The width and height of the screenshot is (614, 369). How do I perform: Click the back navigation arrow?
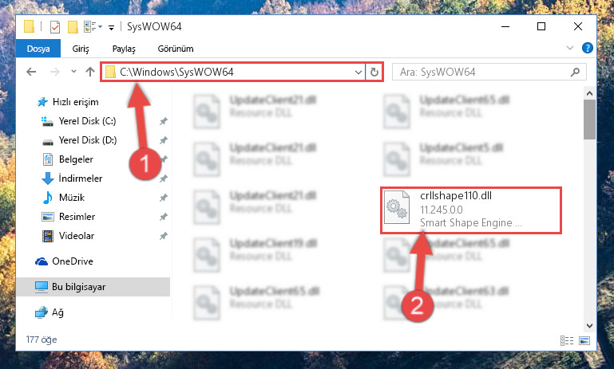coord(31,72)
